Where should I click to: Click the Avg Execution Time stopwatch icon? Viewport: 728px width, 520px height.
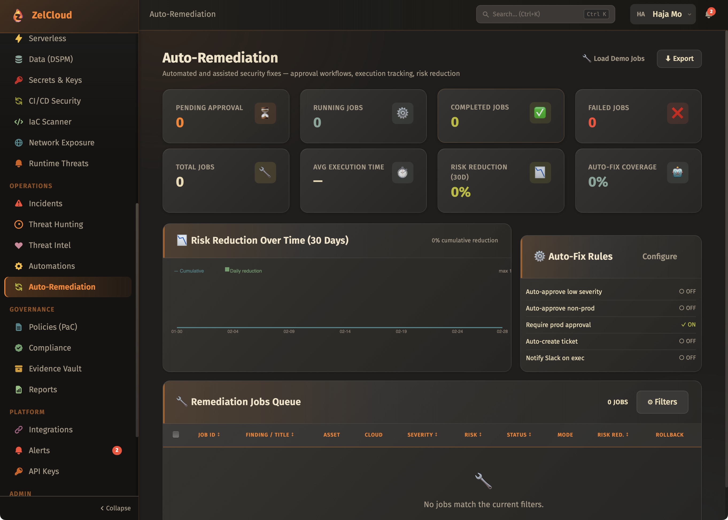point(402,172)
